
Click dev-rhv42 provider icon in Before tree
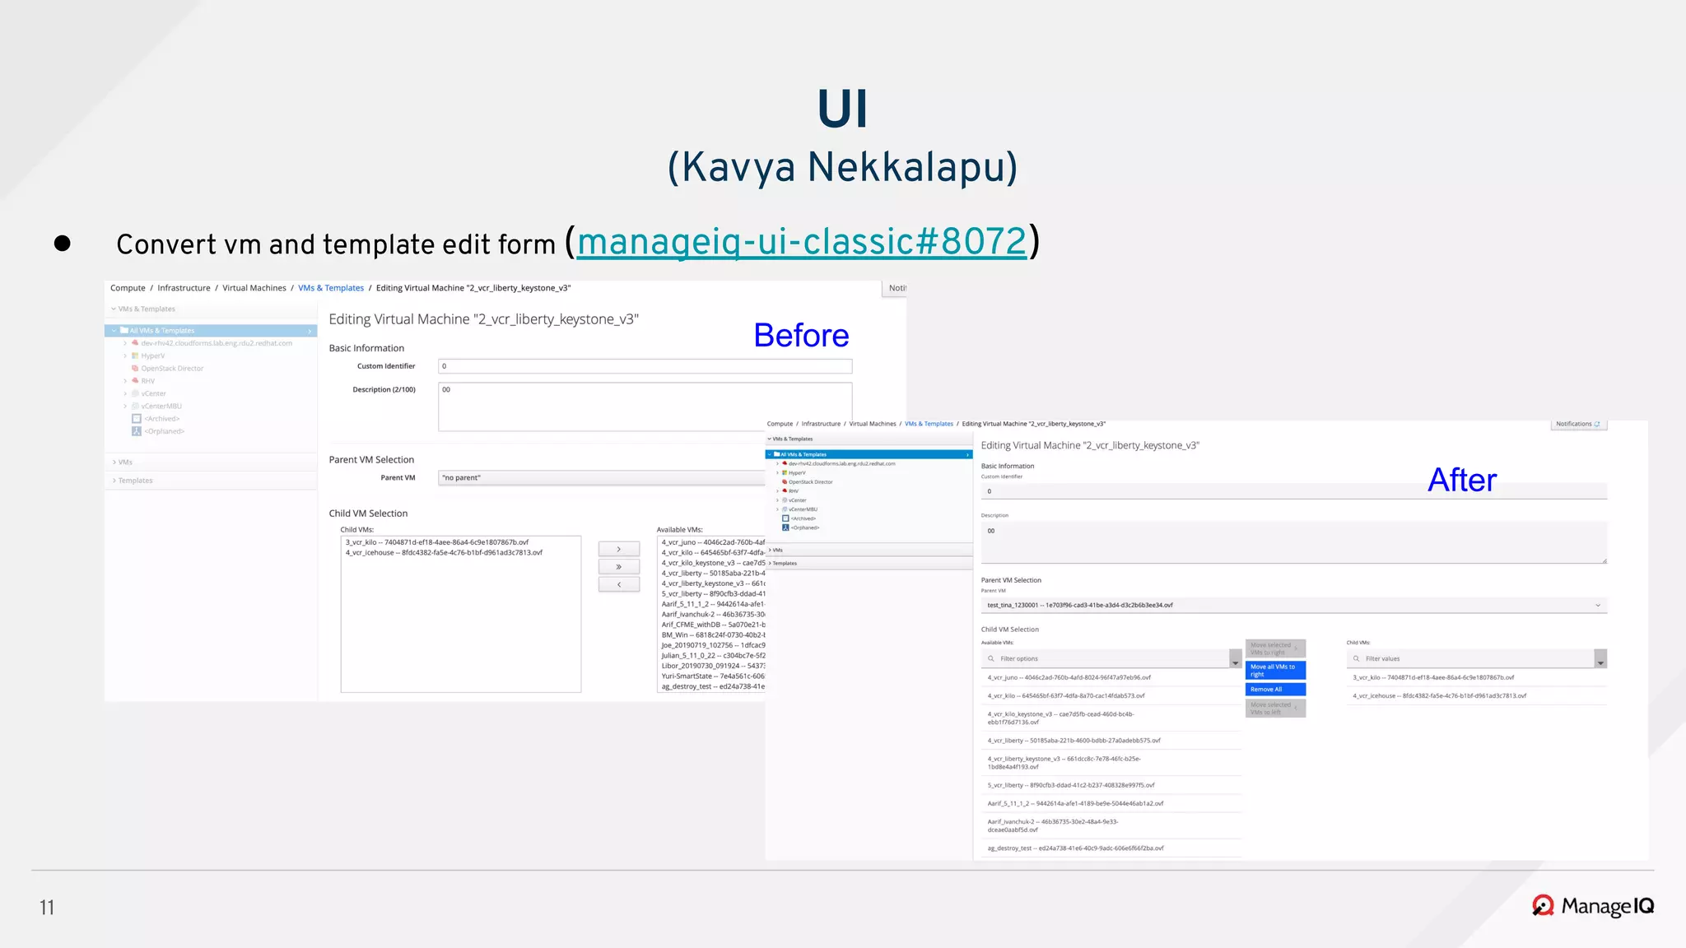135,343
